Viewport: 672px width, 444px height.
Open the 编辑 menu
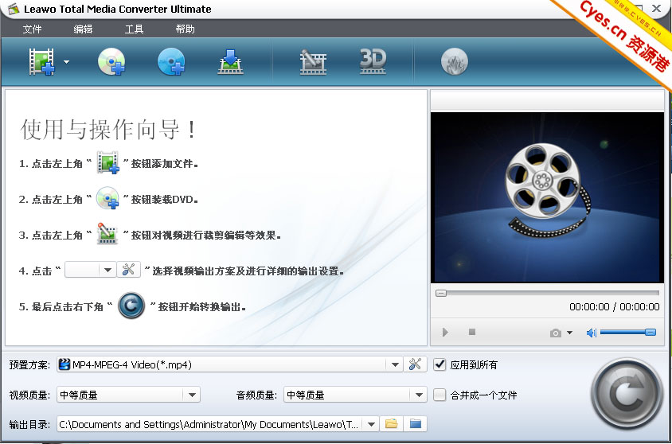(83, 29)
